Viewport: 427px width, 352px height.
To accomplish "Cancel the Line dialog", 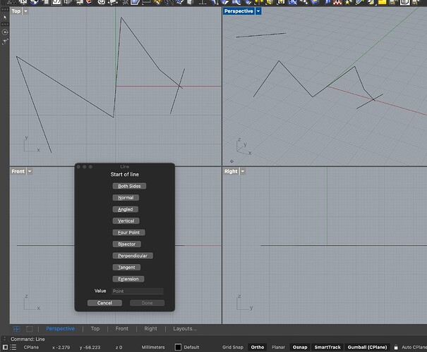I will 104,303.
